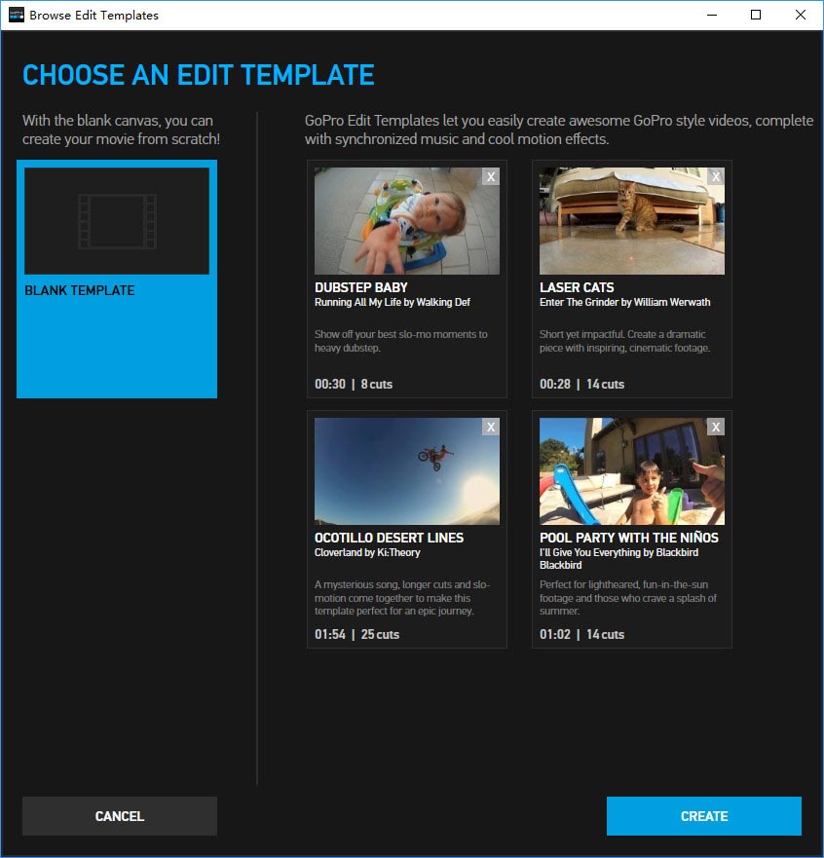Image resolution: width=824 pixels, height=858 pixels.
Task: Click 'Perfect for lightheared, fun-in-the-sun' description
Action: point(628,598)
